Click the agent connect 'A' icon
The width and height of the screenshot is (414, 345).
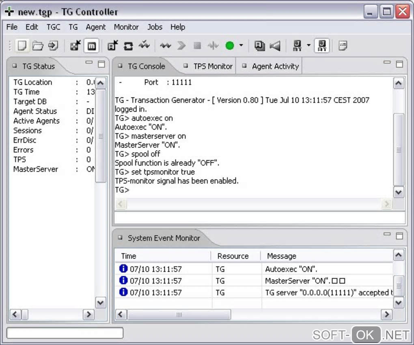(113, 46)
